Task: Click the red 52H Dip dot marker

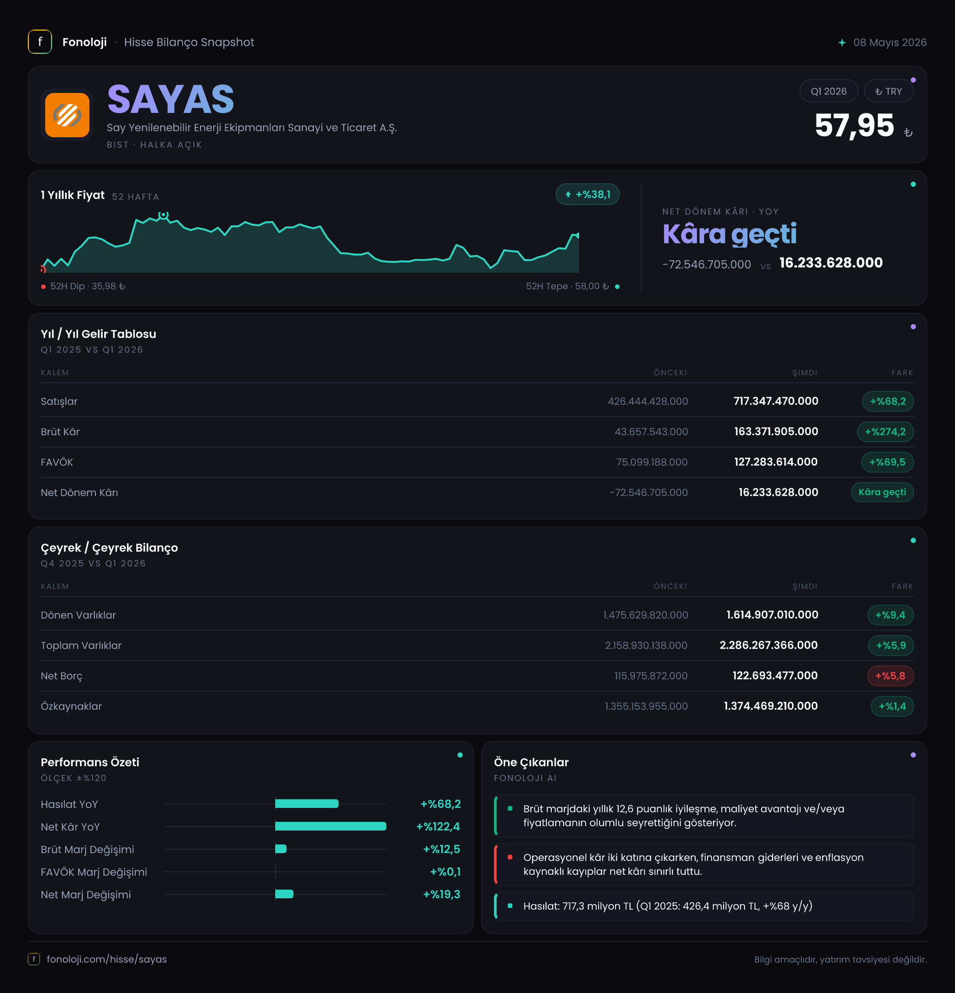Action: pos(43,287)
